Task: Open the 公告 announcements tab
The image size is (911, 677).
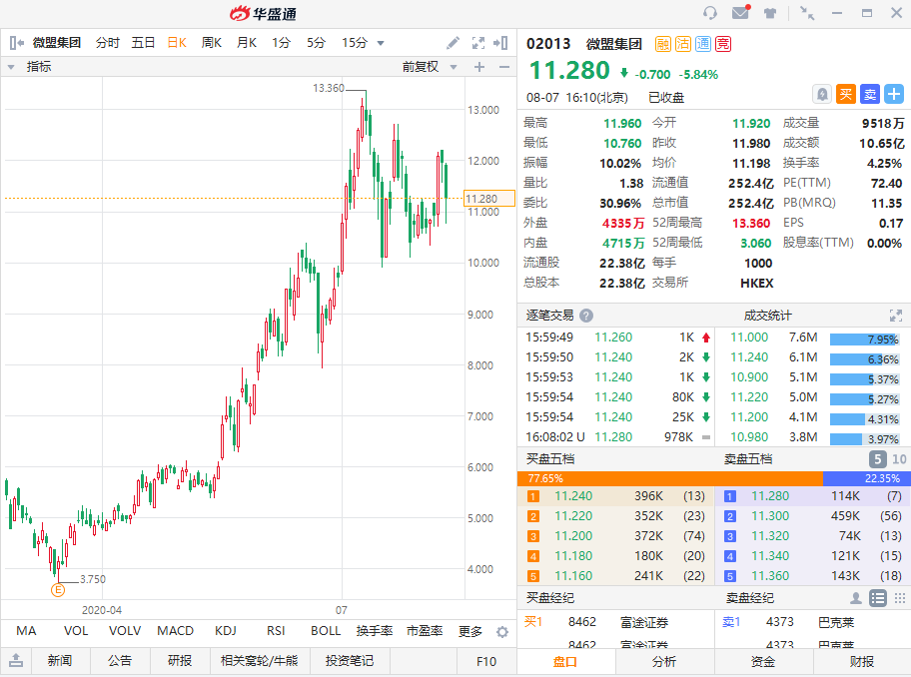Action: [x=120, y=661]
